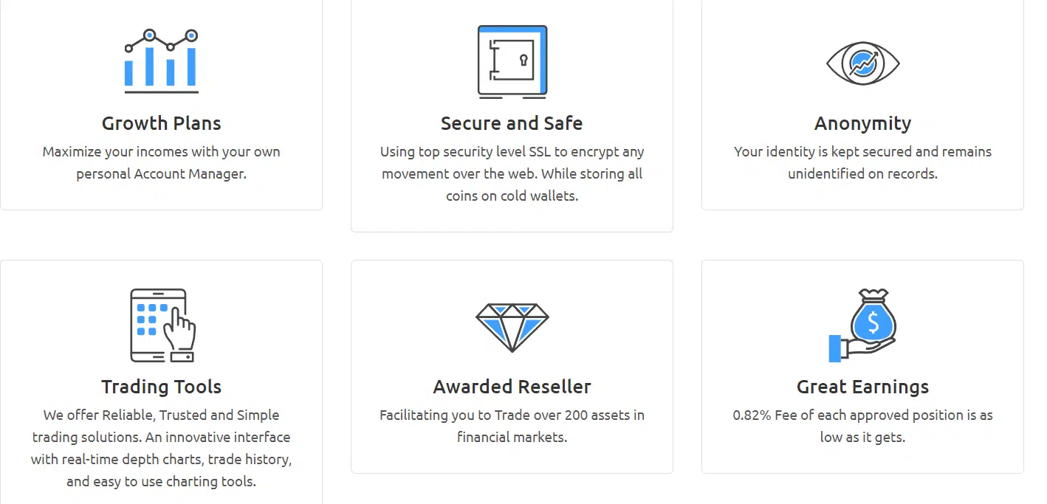Click the eye icon above Anonymity
1047x504 pixels.
click(862, 63)
